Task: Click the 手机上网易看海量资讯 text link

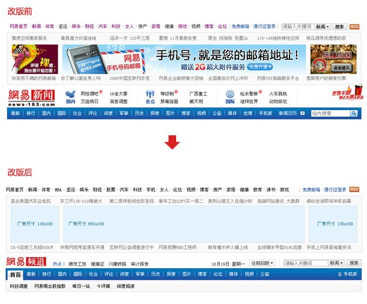Action: pyautogui.click(x=329, y=247)
